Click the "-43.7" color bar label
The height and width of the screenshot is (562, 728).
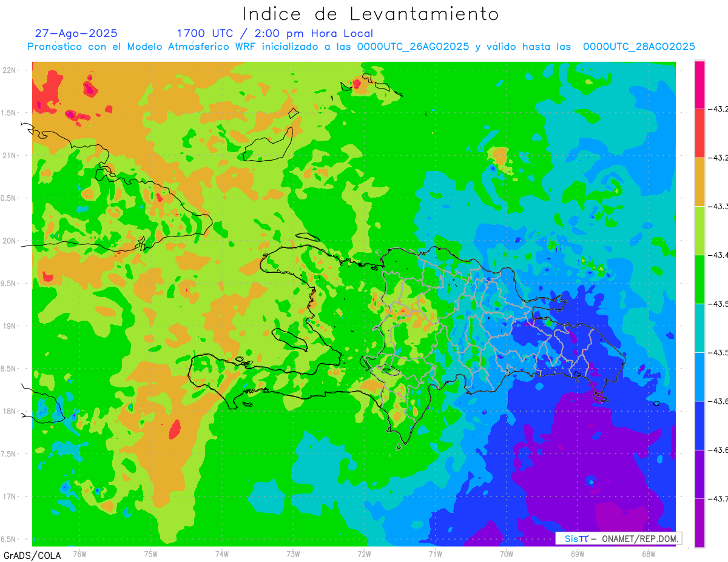[x=718, y=499]
